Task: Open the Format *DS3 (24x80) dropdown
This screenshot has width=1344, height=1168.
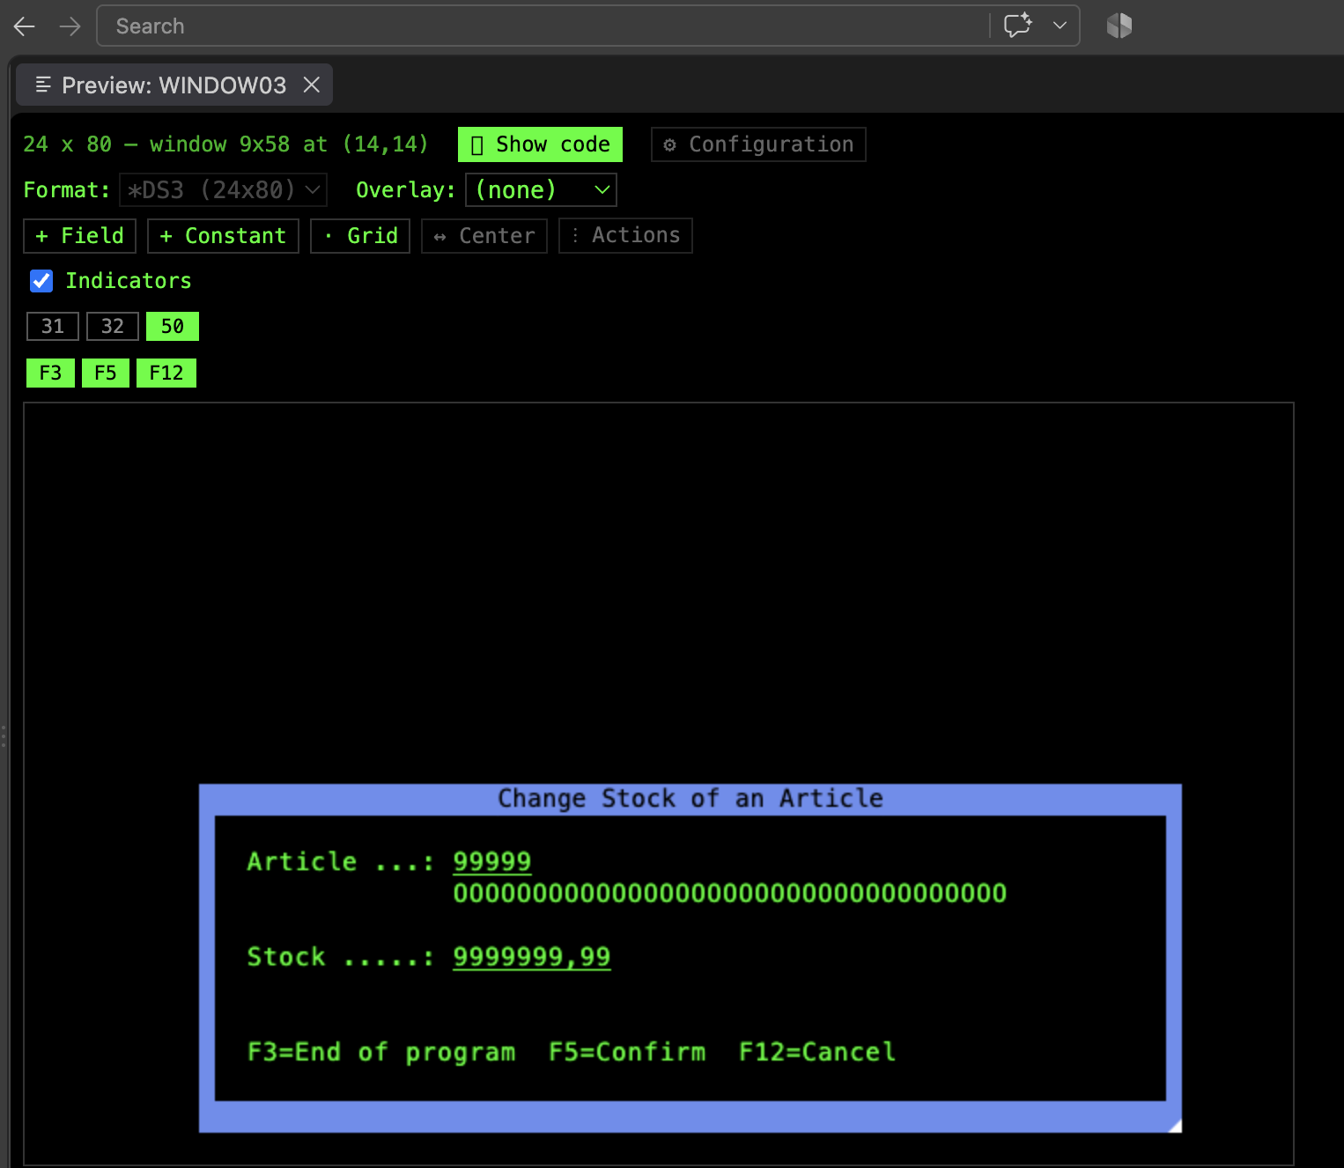Action: 223,189
